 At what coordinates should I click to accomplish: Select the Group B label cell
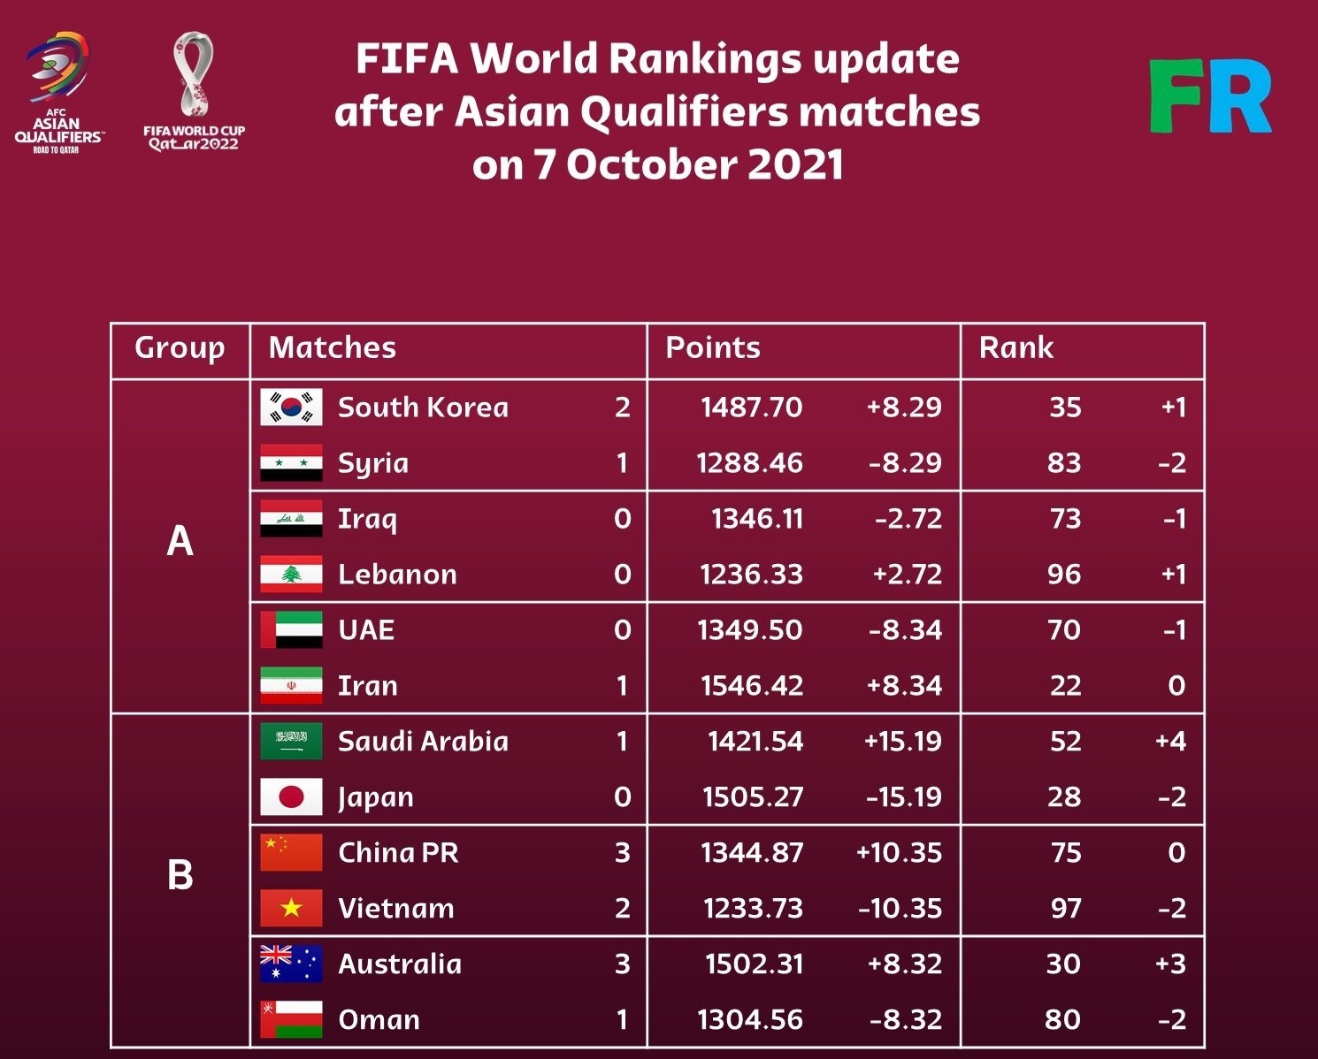[180, 875]
